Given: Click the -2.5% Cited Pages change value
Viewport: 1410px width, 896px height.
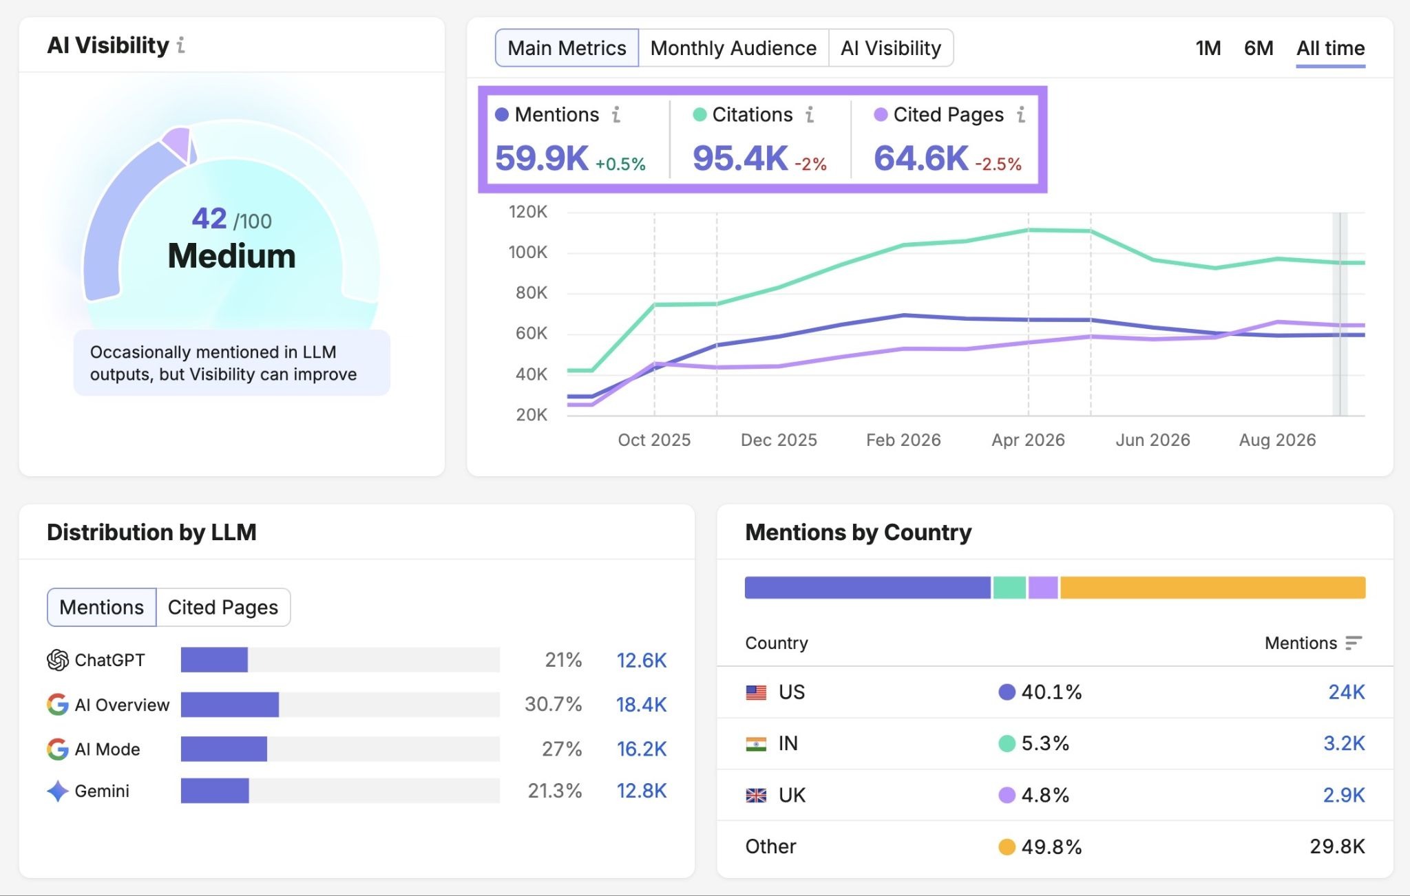Looking at the screenshot, I should click(998, 164).
